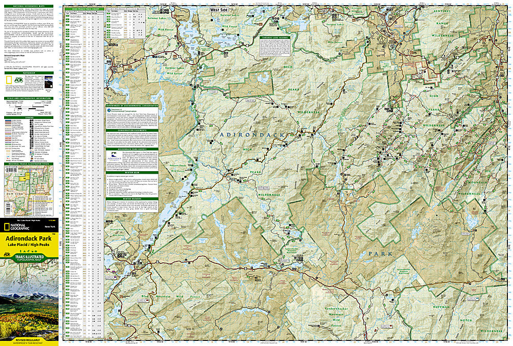Click the "Department of Environmental Conservation" green header
This screenshot has width=513, height=346.
132,106
